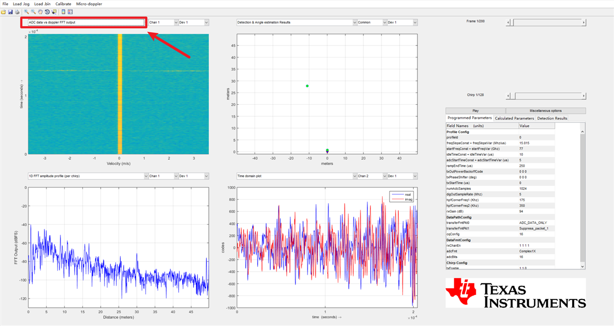The height and width of the screenshot is (326, 614).
Task: Activate the Rotate 3D tool
Action: [x=46, y=12]
